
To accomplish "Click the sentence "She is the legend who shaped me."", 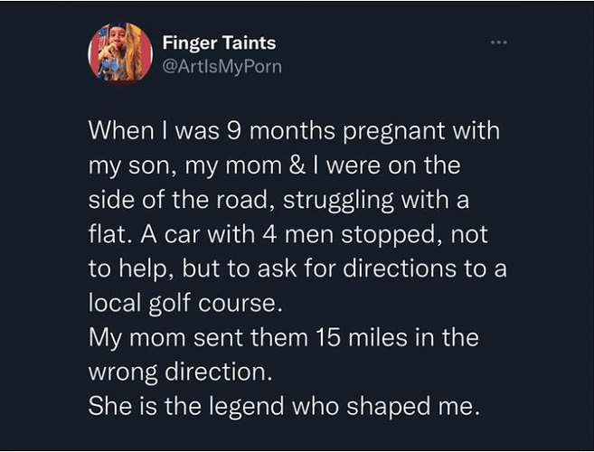I will 282,406.
